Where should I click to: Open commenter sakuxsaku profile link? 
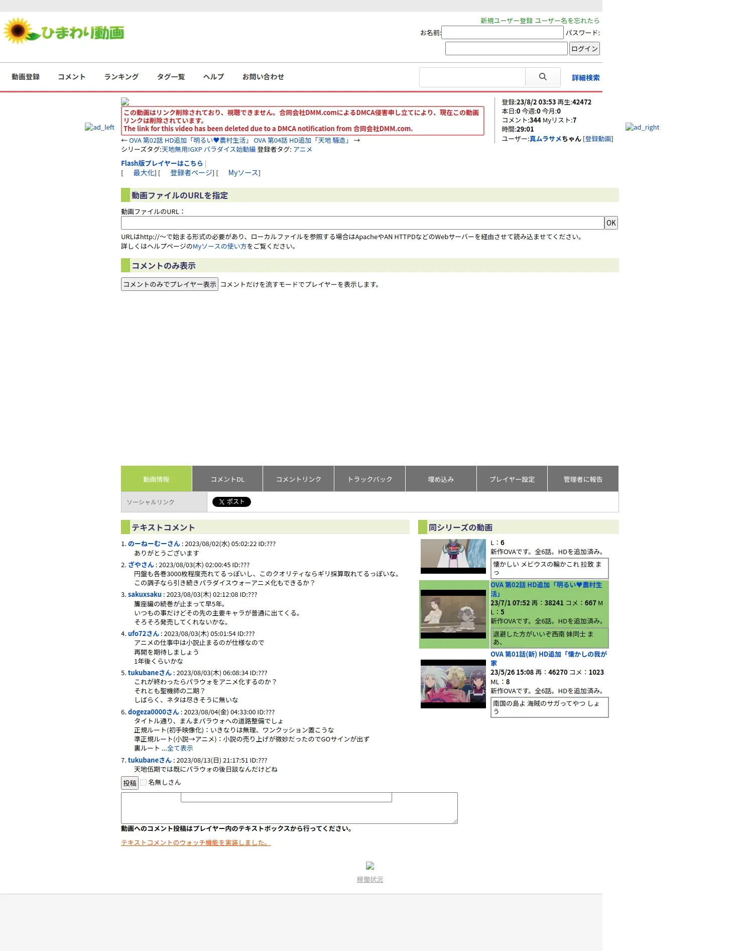(x=145, y=594)
